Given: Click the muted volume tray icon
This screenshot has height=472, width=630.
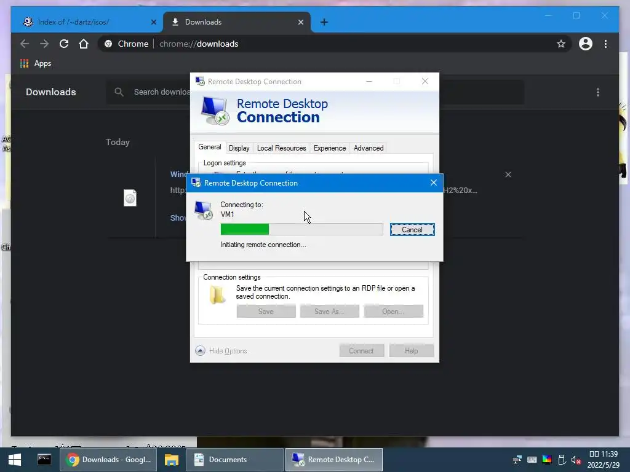Looking at the screenshot, I should [576, 460].
